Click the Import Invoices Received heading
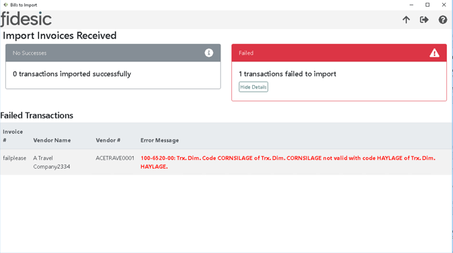453x253 pixels. [x=59, y=36]
